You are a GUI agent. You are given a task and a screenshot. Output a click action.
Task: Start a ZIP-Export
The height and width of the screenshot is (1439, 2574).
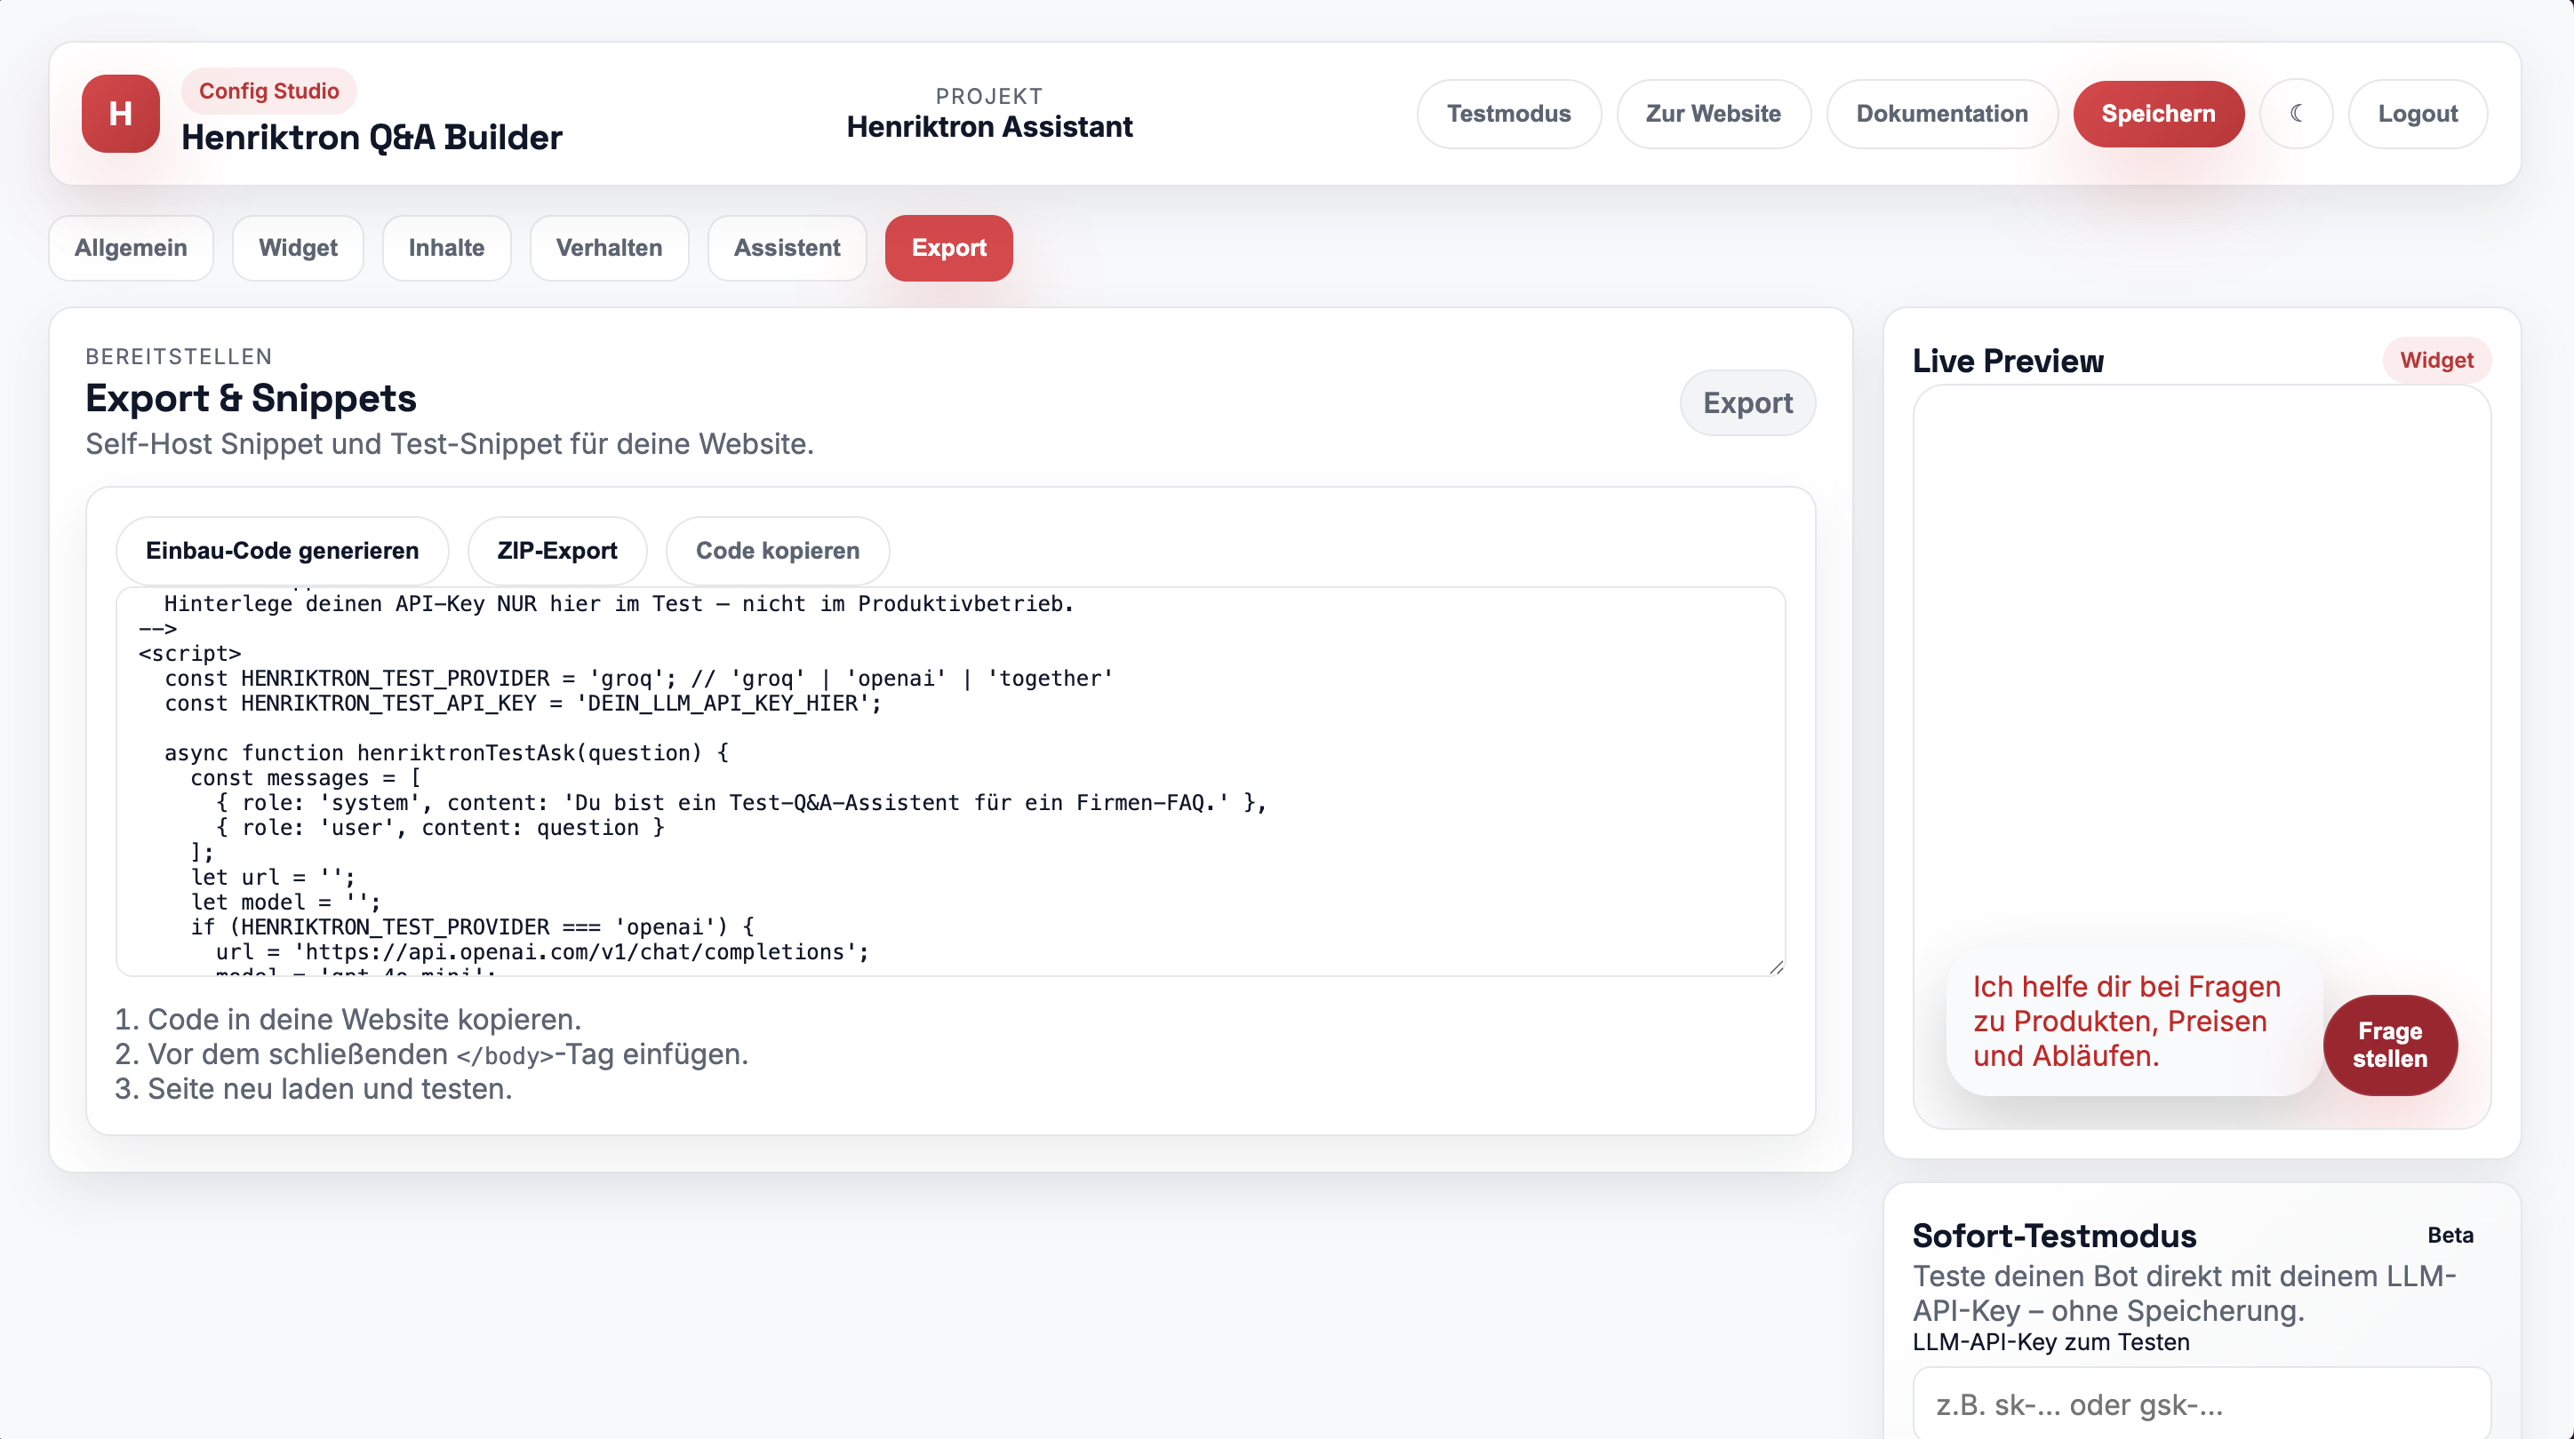[x=556, y=550]
